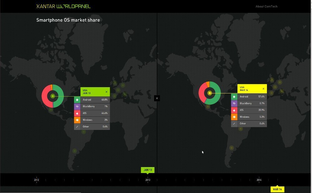Click the orange Windows segment of the MAR 14 donut
Screen dimensions: 312x193
(208, 84)
